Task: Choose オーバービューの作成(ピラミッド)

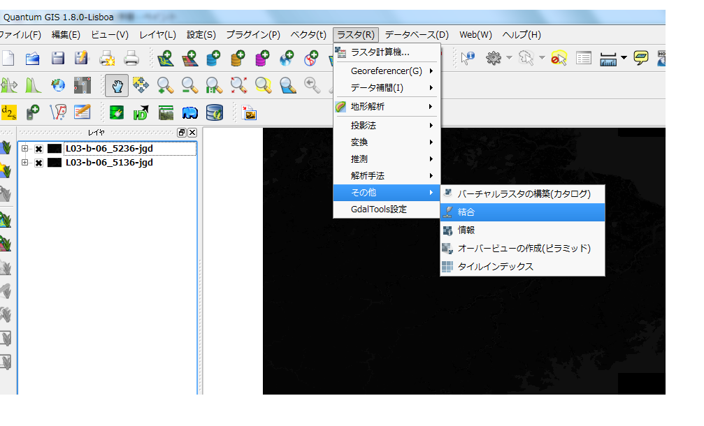Action: coord(523,249)
